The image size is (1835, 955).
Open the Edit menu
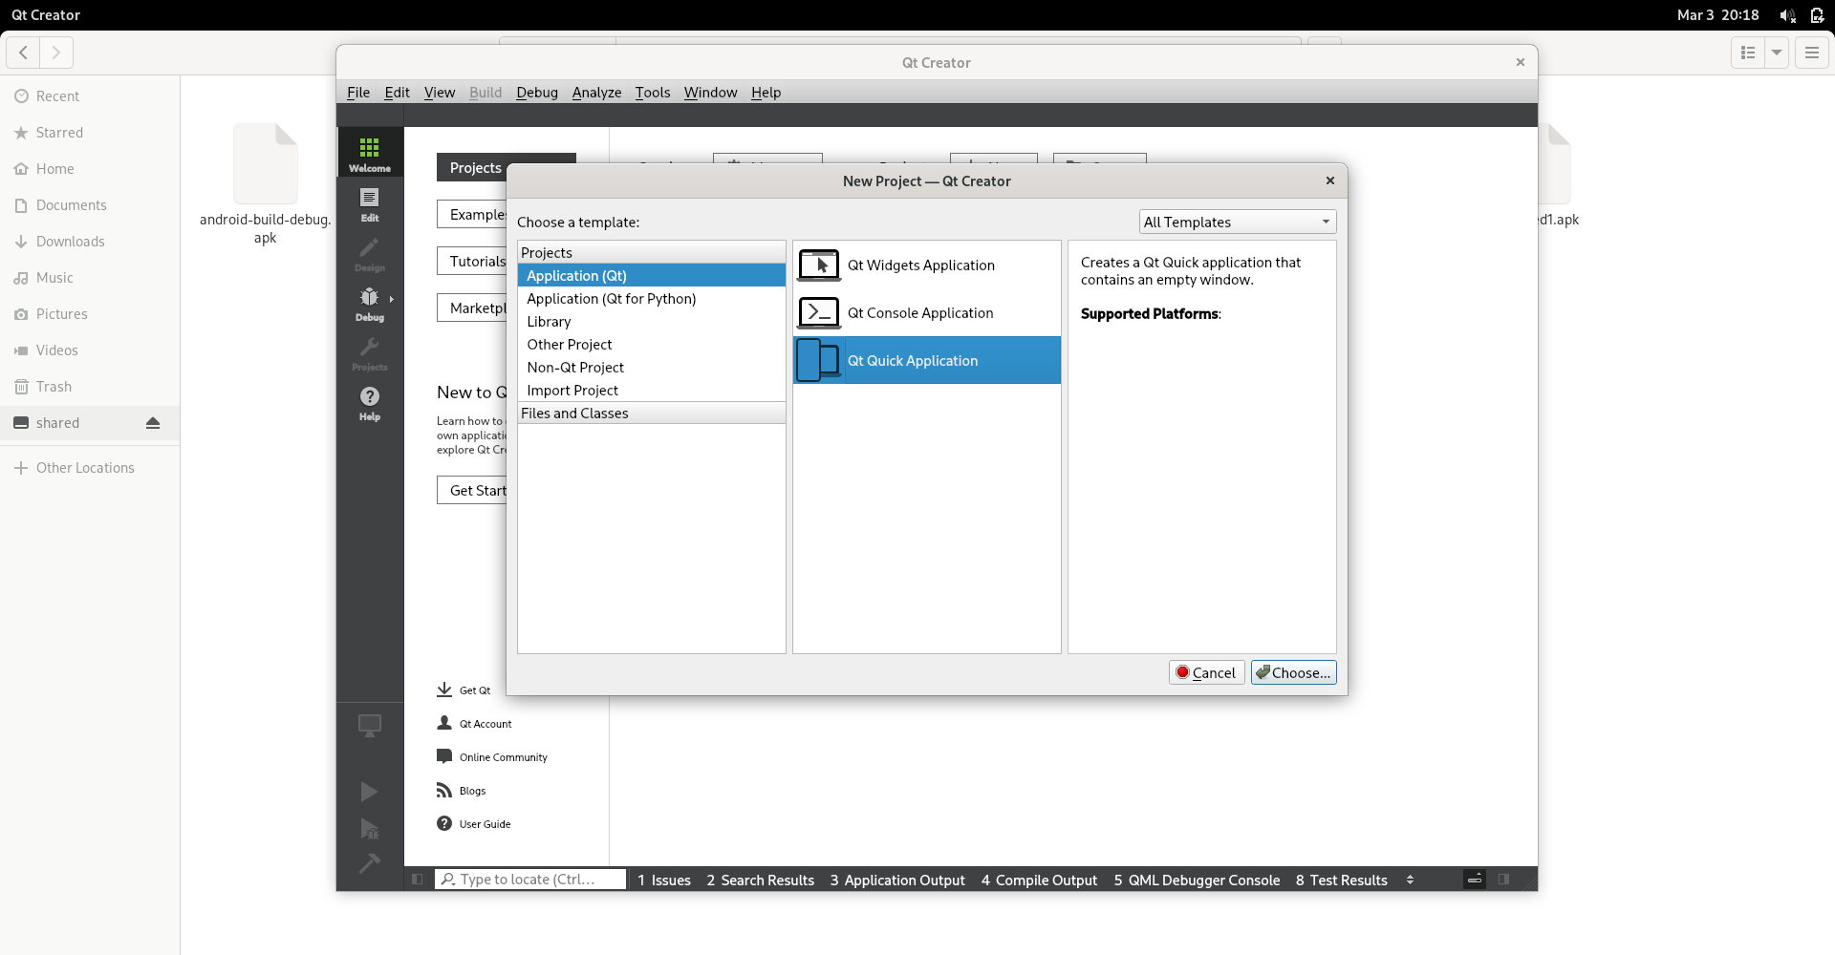click(x=397, y=92)
